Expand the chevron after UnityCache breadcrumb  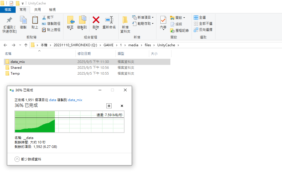[x=178, y=45]
